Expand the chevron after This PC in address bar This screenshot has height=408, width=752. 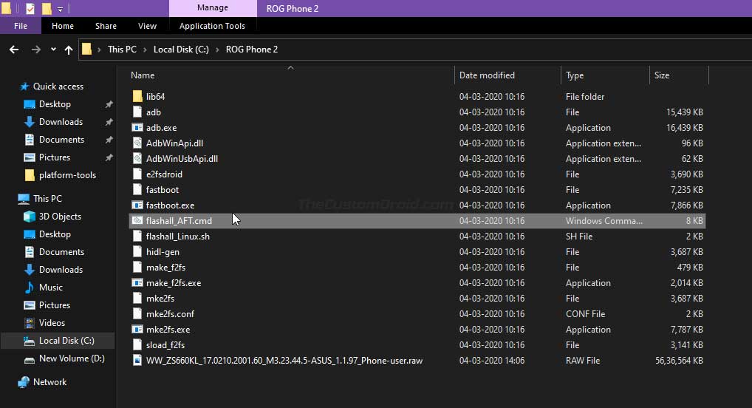145,50
